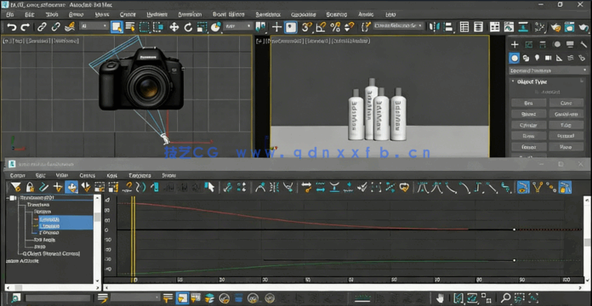
Task: Toggle the Percent Snap icon
Action: (x=335, y=27)
